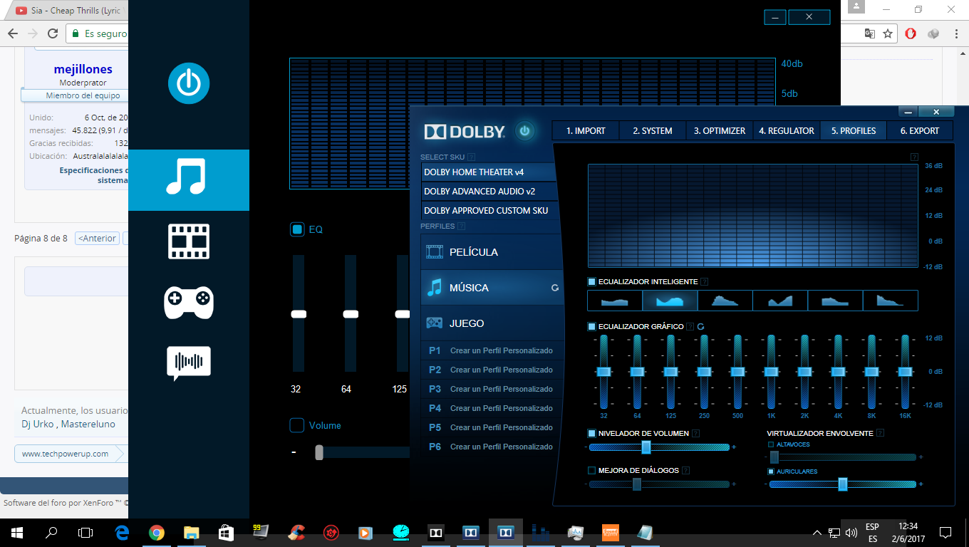This screenshot has width=969, height=547.
Task: Toggle the Auriculares virtualizer checkbox
Action: point(771,472)
